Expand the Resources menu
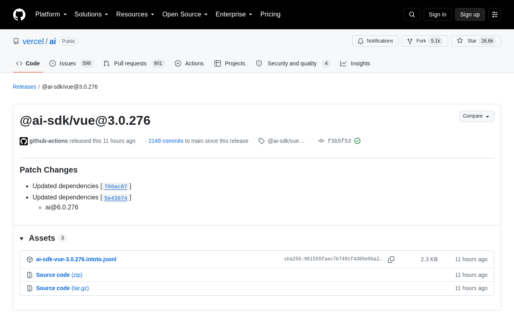The height and width of the screenshot is (321, 514). pyautogui.click(x=135, y=14)
